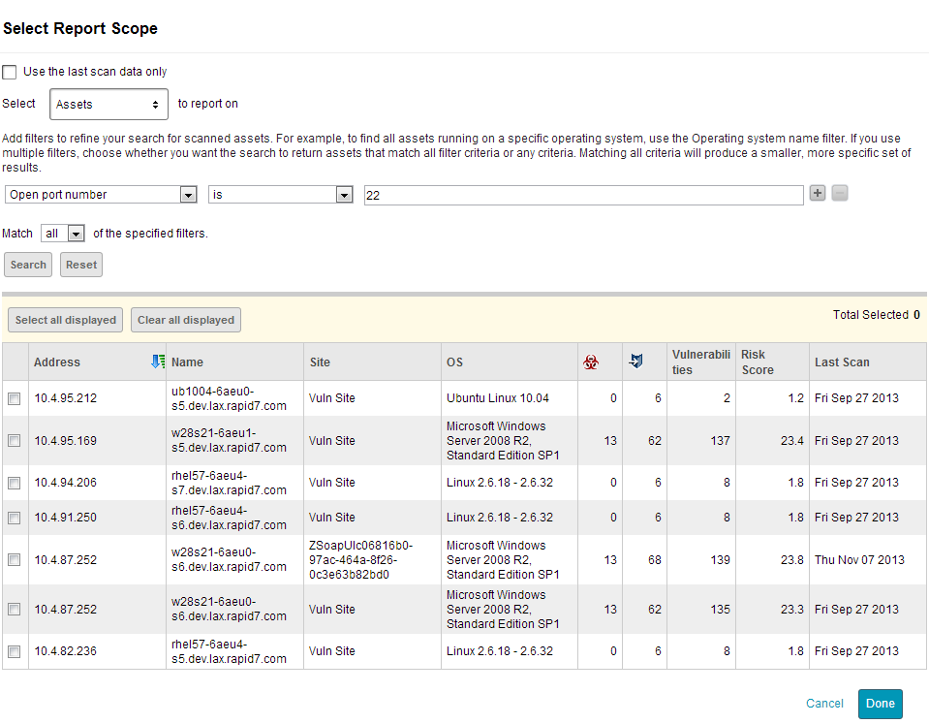Click Select all displayed button

tap(66, 320)
